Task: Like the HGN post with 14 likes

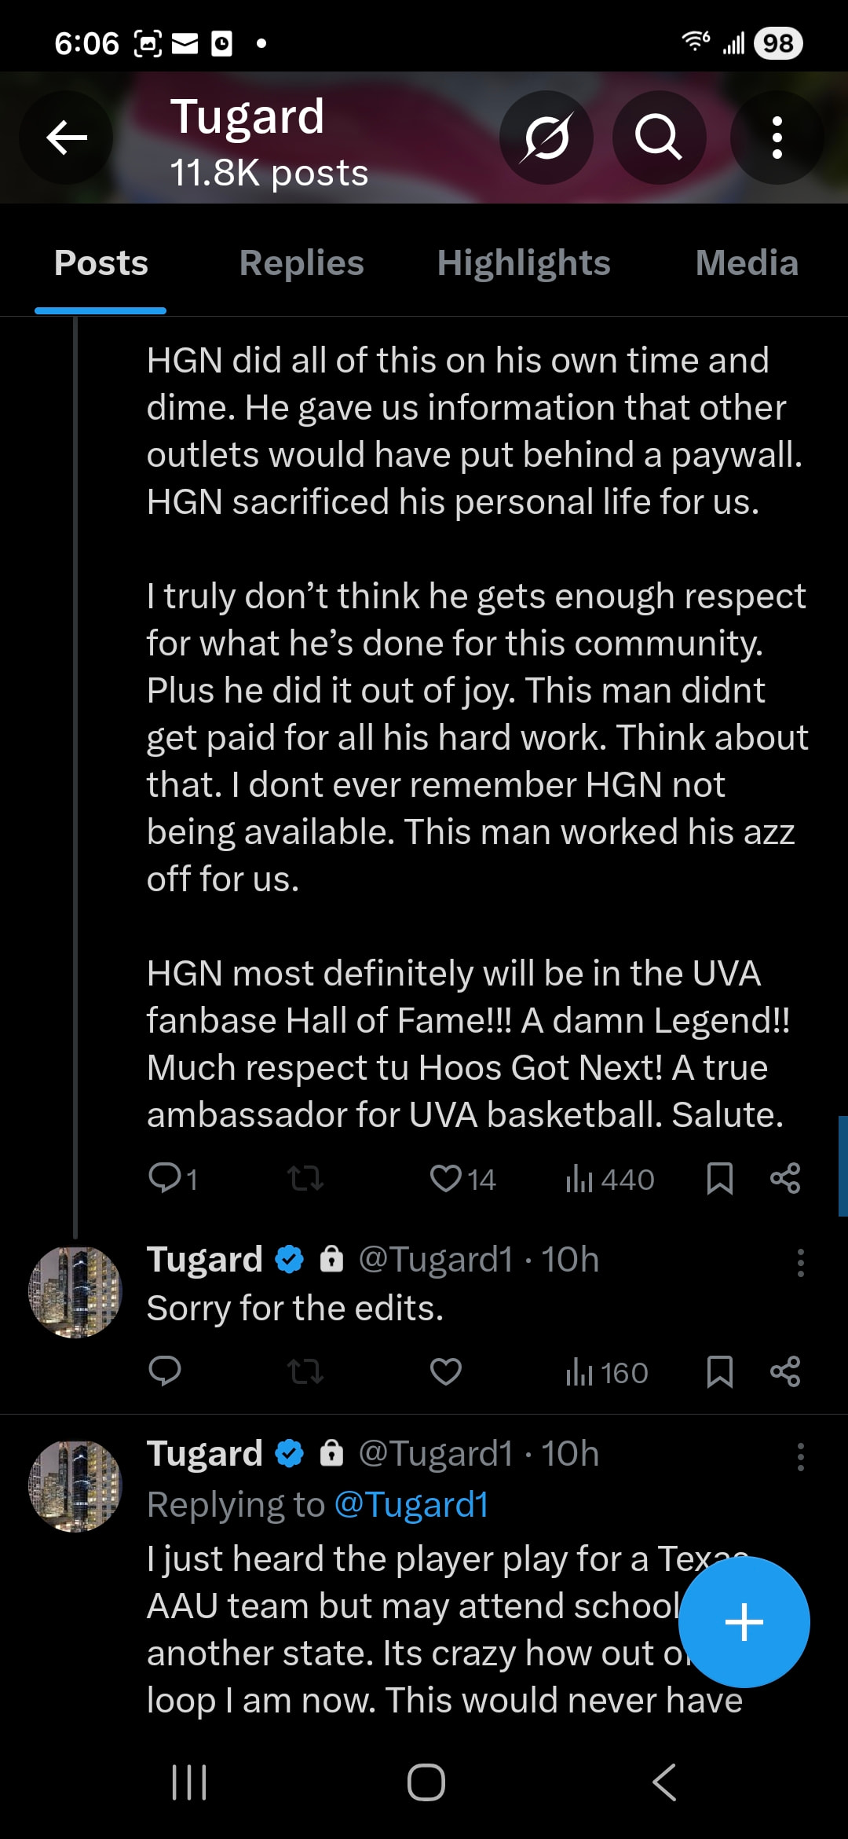Action: [x=446, y=1178]
